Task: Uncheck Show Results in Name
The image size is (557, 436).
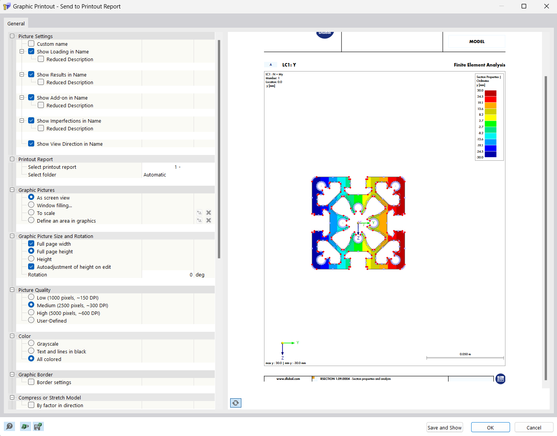Action: click(x=31, y=74)
